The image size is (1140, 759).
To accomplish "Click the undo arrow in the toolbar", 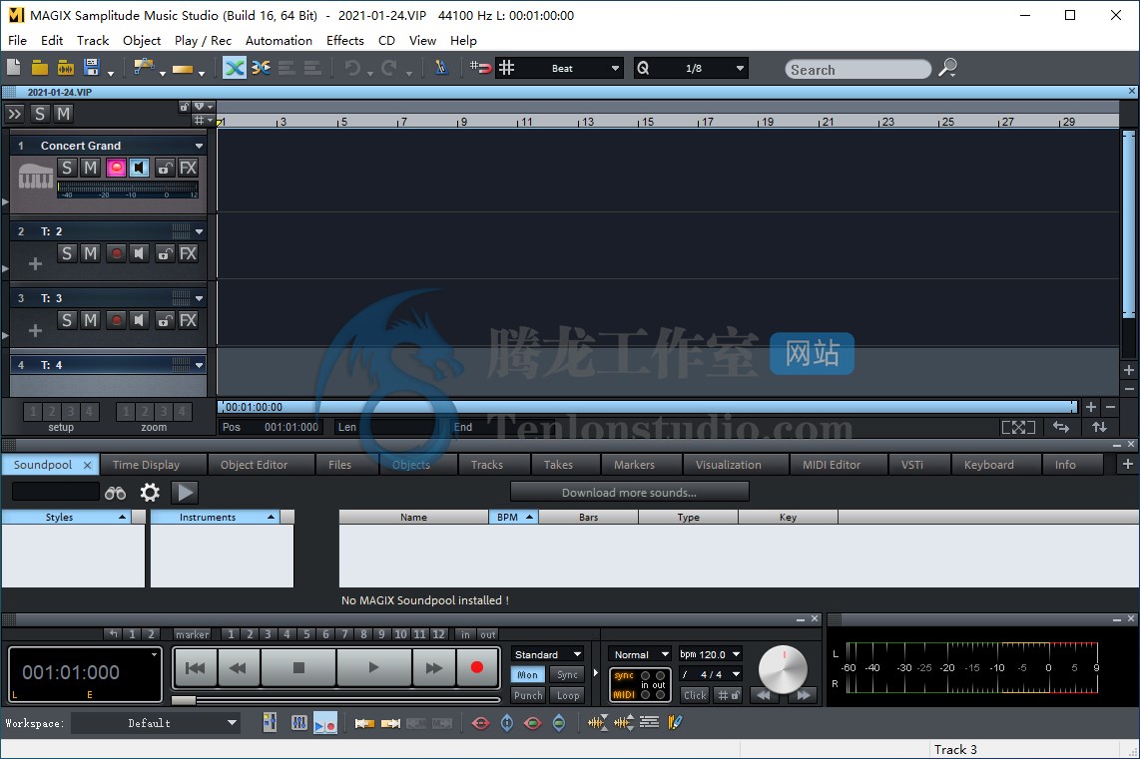I will click(x=352, y=68).
